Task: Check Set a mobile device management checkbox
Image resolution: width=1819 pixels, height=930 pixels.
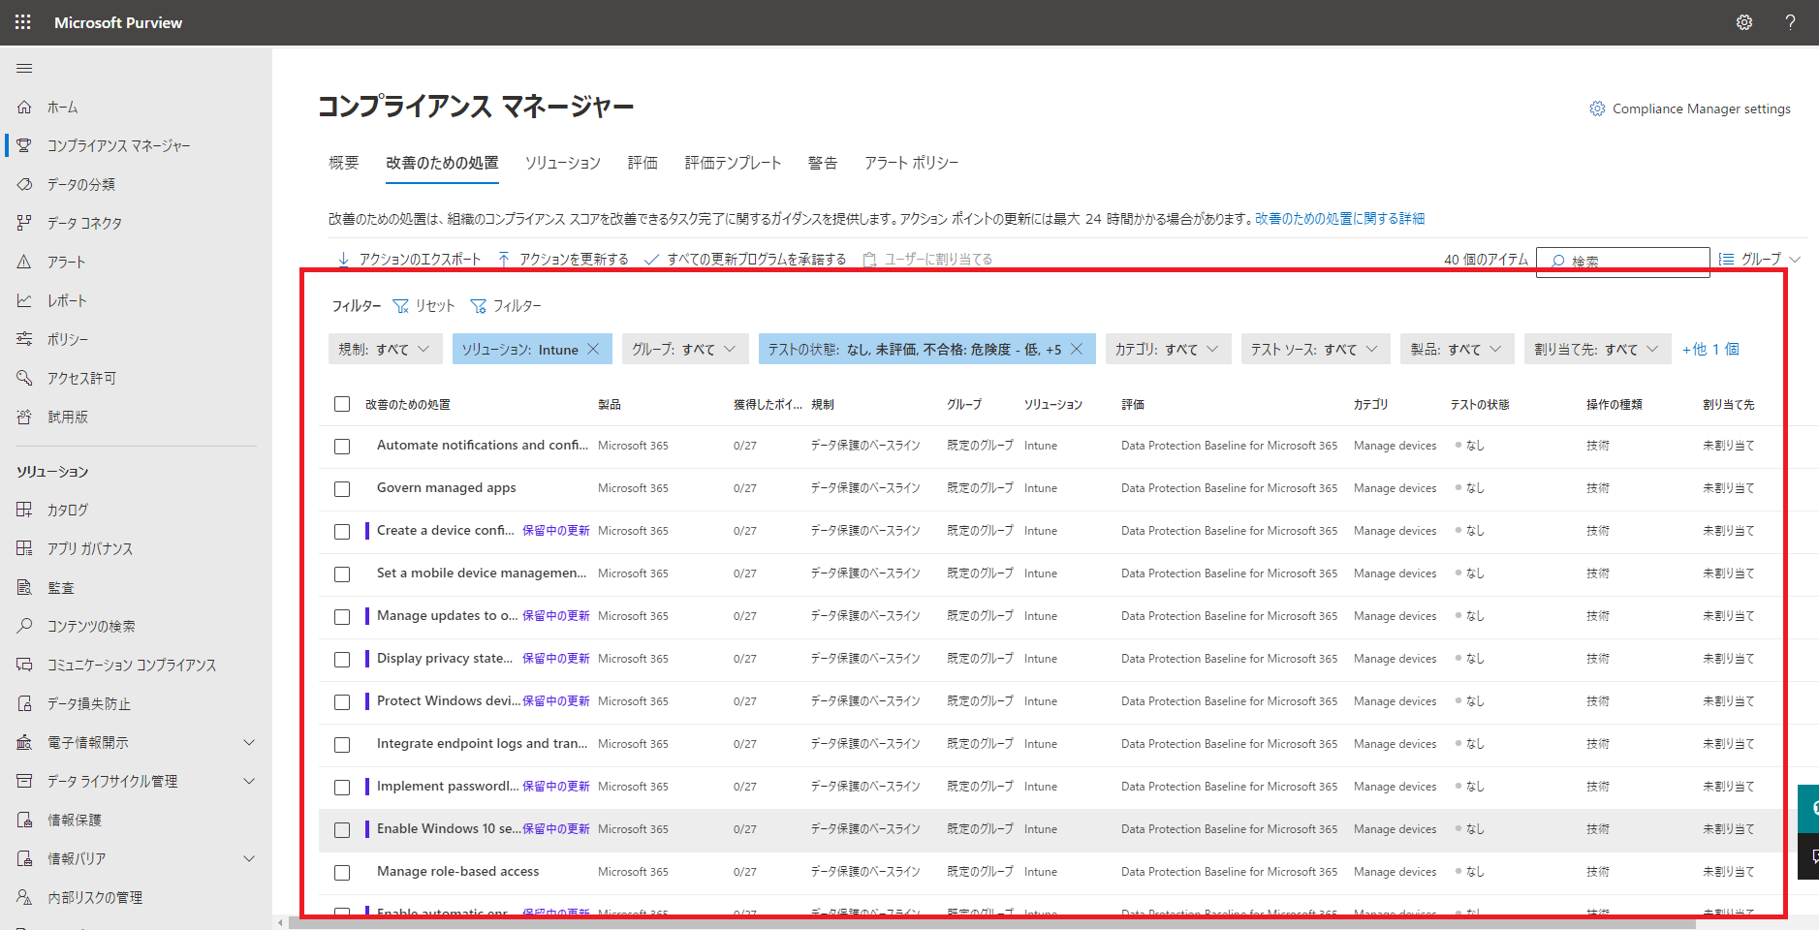Action: click(x=342, y=574)
